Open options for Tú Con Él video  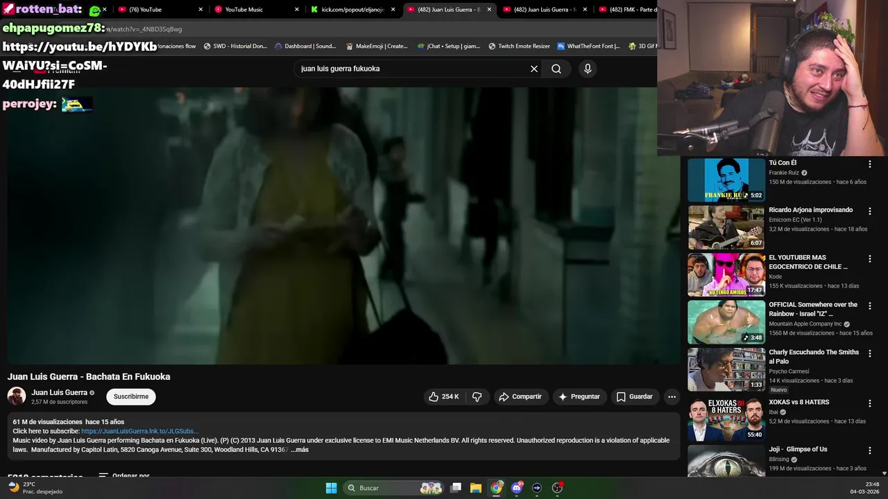click(869, 164)
